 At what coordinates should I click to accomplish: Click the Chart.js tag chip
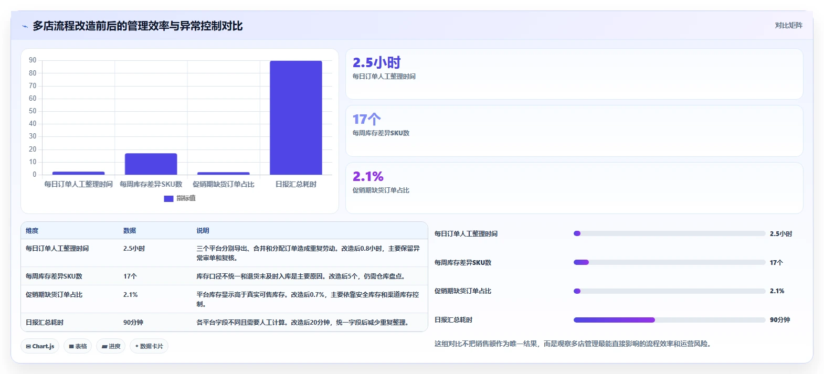coord(40,346)
